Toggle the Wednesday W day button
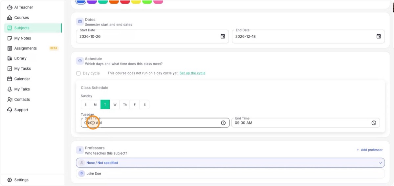The image size is (394, 186). point(115,105)
